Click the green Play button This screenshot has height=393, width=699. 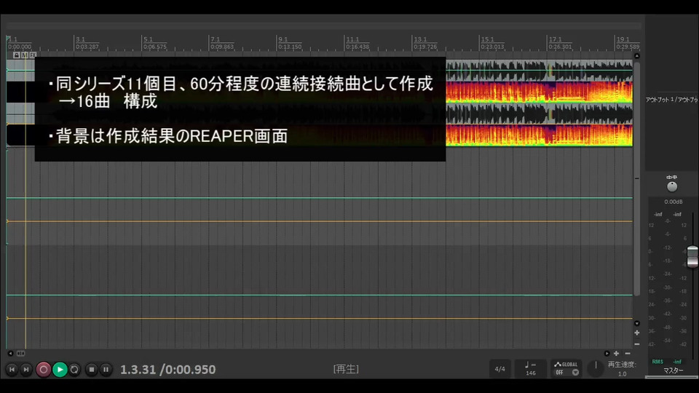[60, 370]
